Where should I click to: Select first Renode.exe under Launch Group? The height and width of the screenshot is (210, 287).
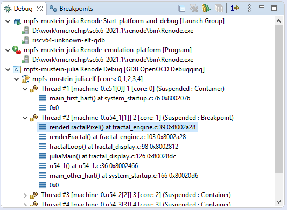pyautogui.click(x=113, y=31)
